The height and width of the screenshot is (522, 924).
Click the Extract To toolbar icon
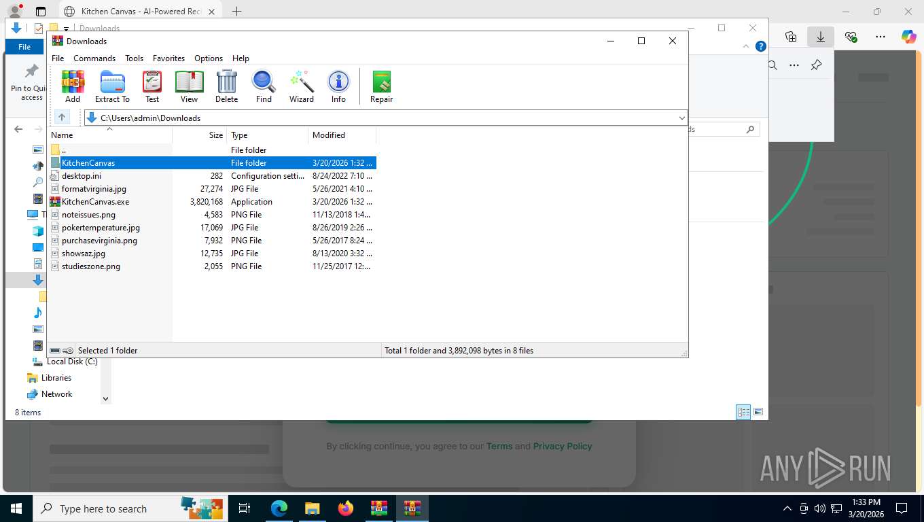(112, 86)
